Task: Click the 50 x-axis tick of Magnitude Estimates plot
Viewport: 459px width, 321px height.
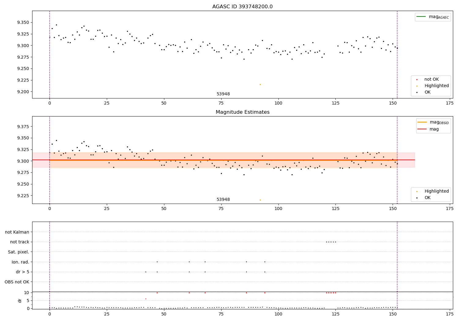Action: coord(164,209)
